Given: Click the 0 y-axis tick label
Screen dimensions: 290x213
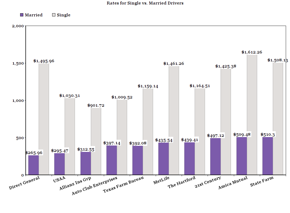Looking at the screenshot, I should pyautogui.click(x=23, y=175).
